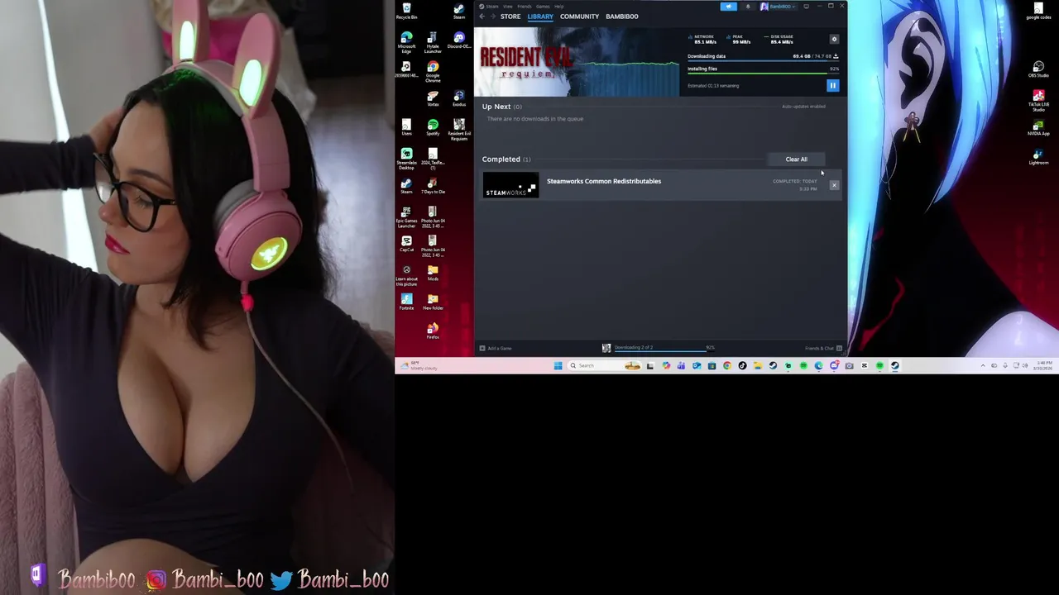
Task: Select the Google Chrome desktop icon
Action: (x=433, y=72)
